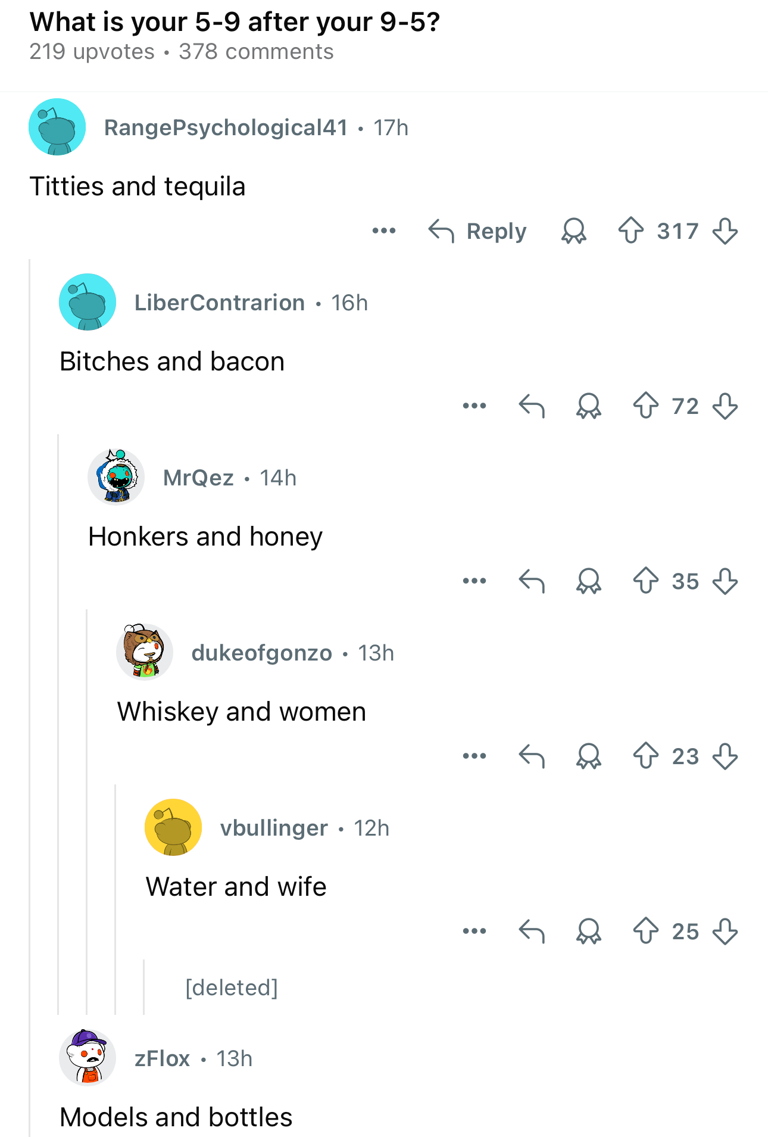Open the post titled 'What is your 5-9'

235,22
